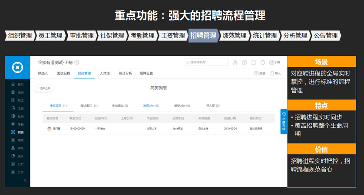Open the 工资 salary sidebar item
The width and height of the screenshot is (364, 195).
click(17, 108)
